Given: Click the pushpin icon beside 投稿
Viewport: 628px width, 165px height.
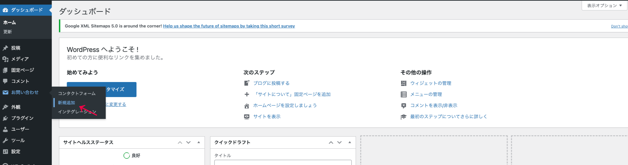Looking at the screenshot, I should pyautogui.click(x=5, y=48).
